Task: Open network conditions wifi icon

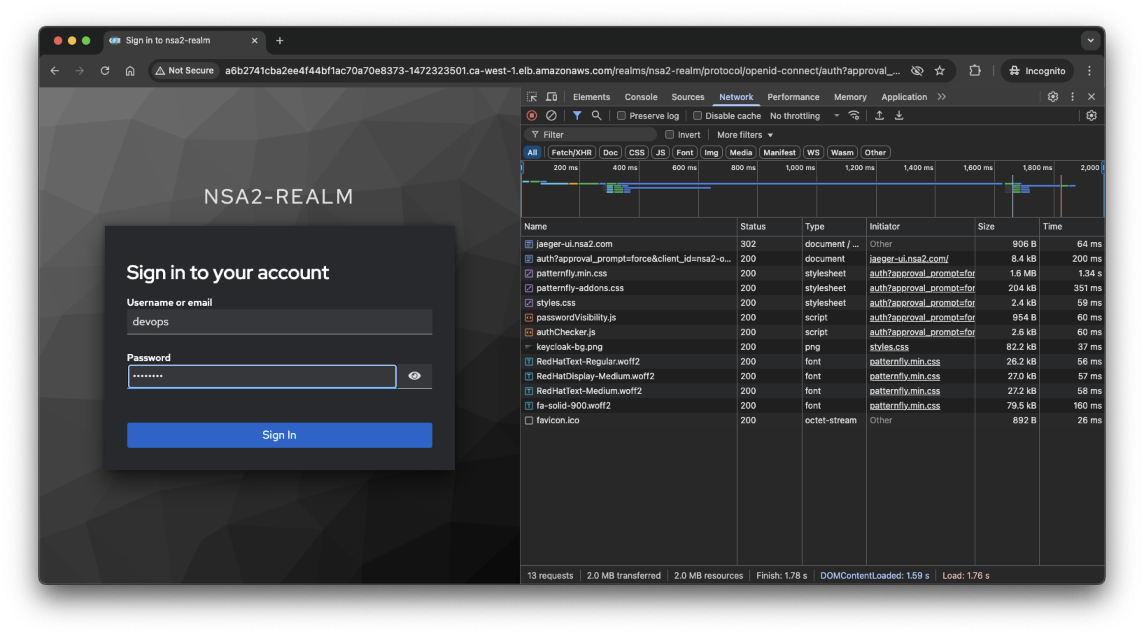Action: (854, 115)
